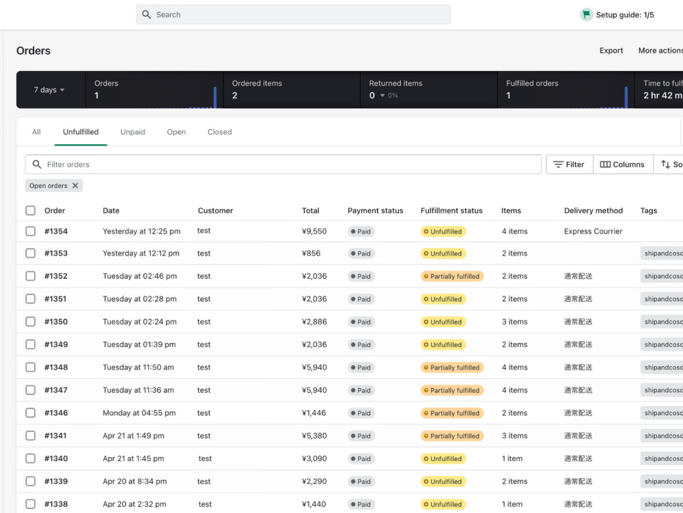Click the magnifier icon in the top search bar

pos(146,15)
